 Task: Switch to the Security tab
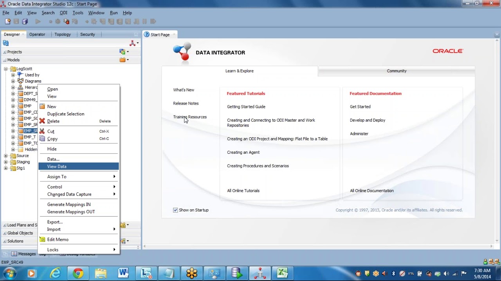[x=88, y=34]
